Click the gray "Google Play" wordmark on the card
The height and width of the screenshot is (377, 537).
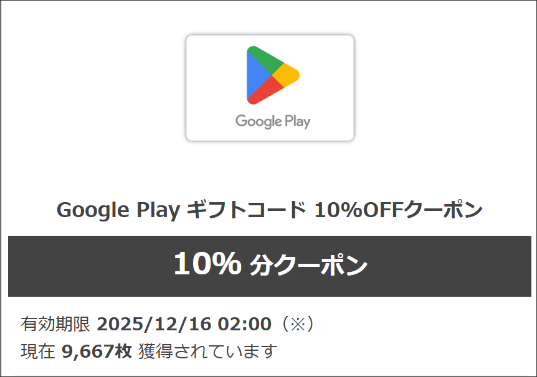[272, 121]
